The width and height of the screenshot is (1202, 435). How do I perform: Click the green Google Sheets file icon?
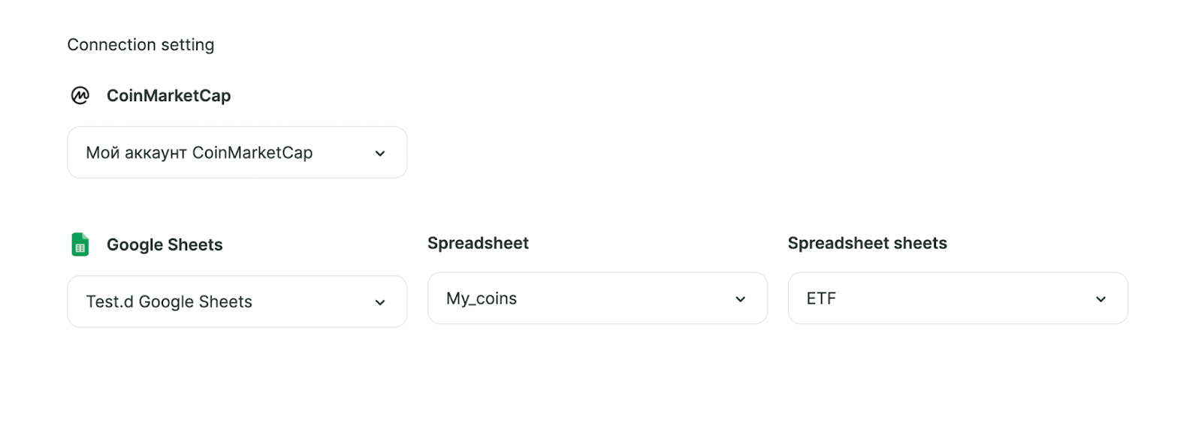[80, 244]
